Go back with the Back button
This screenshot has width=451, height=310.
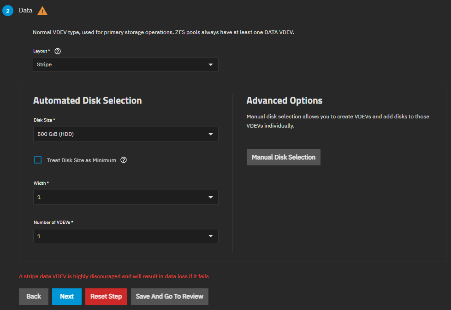point(34,297)
